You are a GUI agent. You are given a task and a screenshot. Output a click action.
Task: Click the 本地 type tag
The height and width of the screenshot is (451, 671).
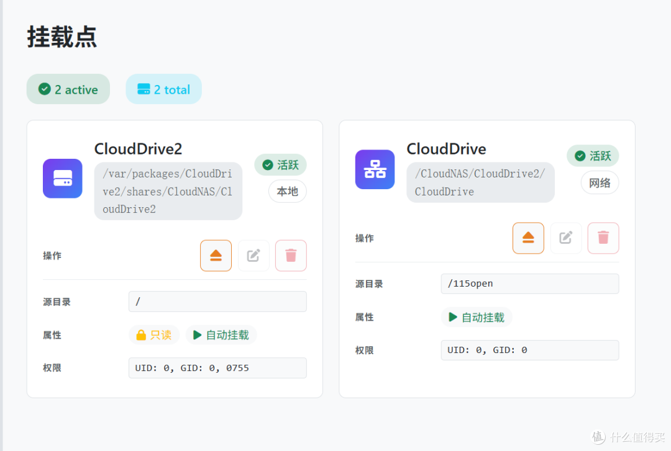[x=288, y=191]
